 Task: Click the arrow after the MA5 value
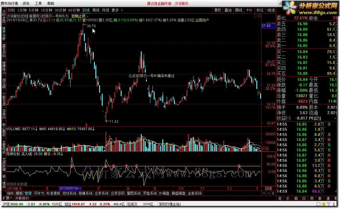click(x=64, y=129)
